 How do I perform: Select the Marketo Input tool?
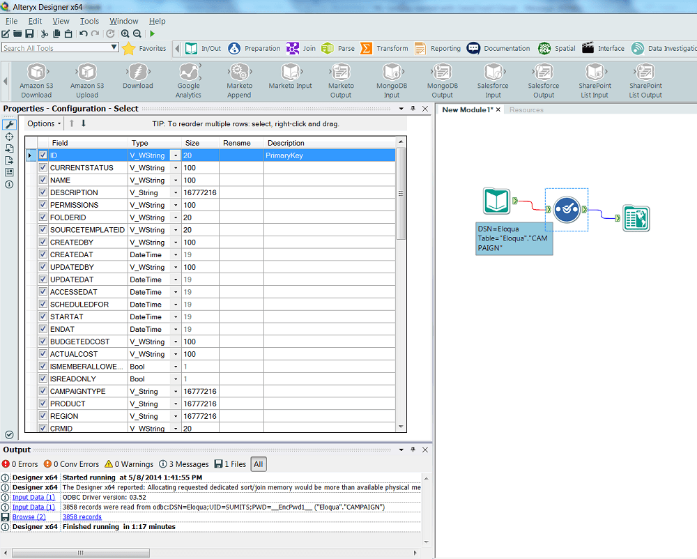[290, 77]
